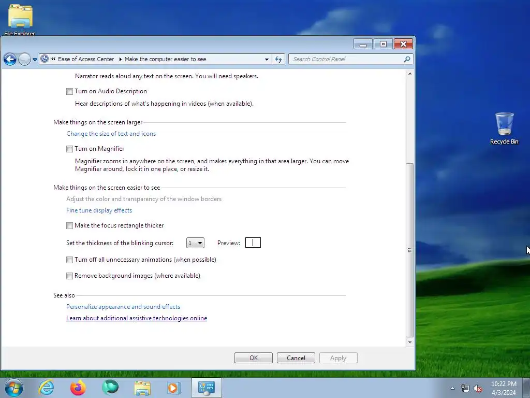Screen dimensions: 530x398
Task: Click the Cancel button
Action: point(296,358)
